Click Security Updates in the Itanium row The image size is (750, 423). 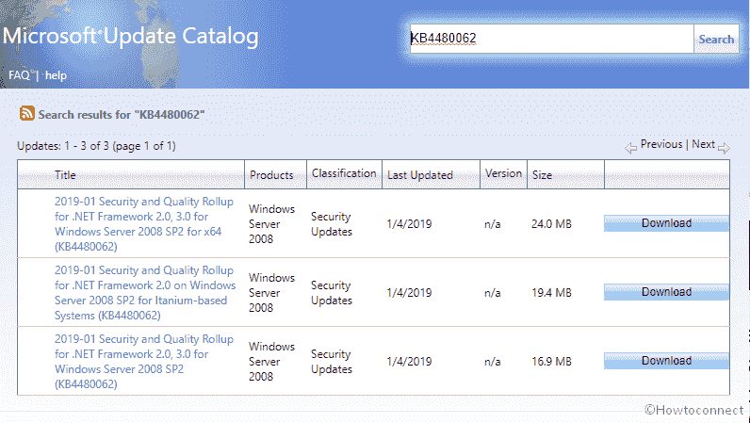click(332, 293)
